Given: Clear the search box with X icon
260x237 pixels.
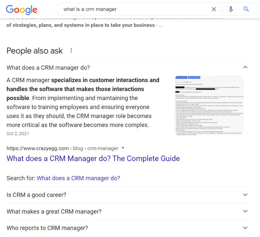Looking at the screenshot, I should click(x=214, y=9).
